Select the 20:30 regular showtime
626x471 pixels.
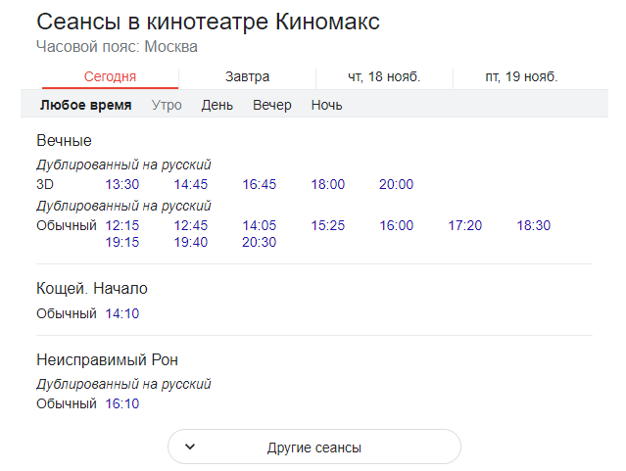[x=260, y=242]
